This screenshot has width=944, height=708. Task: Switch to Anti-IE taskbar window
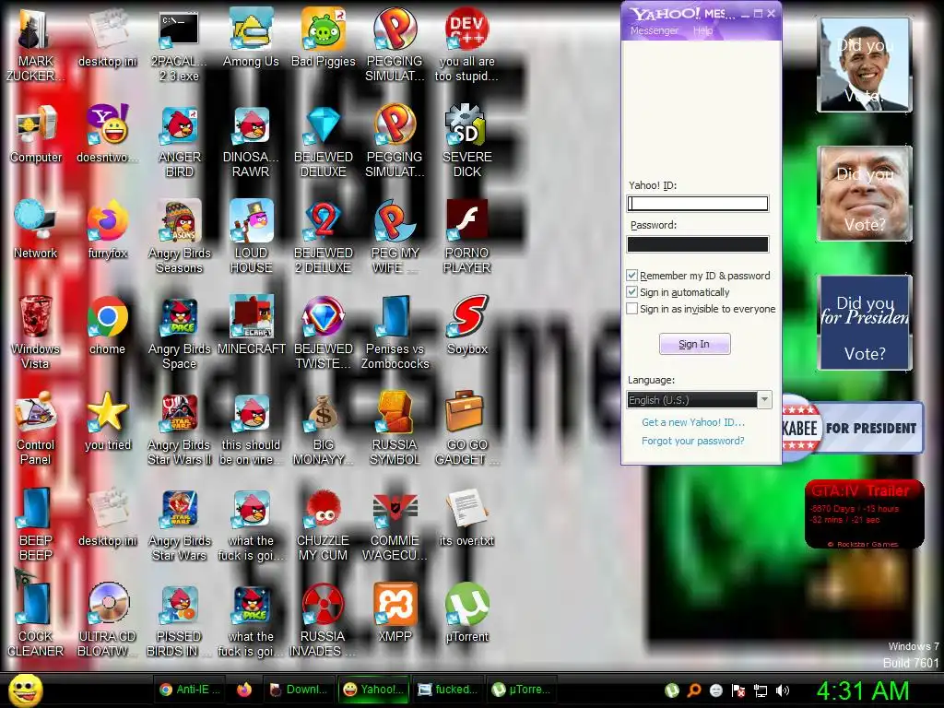coord(190,690)
